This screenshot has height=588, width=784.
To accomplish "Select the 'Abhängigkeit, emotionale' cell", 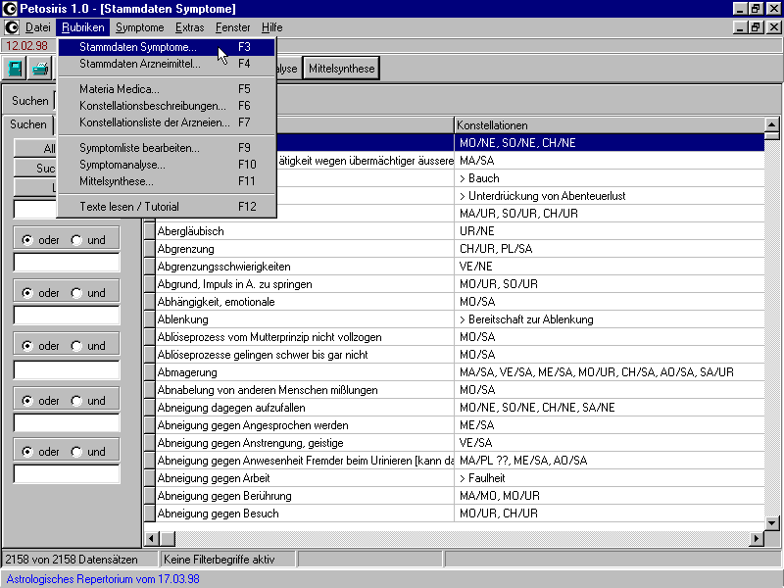I will click(x=305, y=302).
